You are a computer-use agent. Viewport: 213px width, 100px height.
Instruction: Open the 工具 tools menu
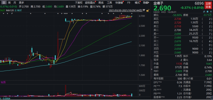109,3
